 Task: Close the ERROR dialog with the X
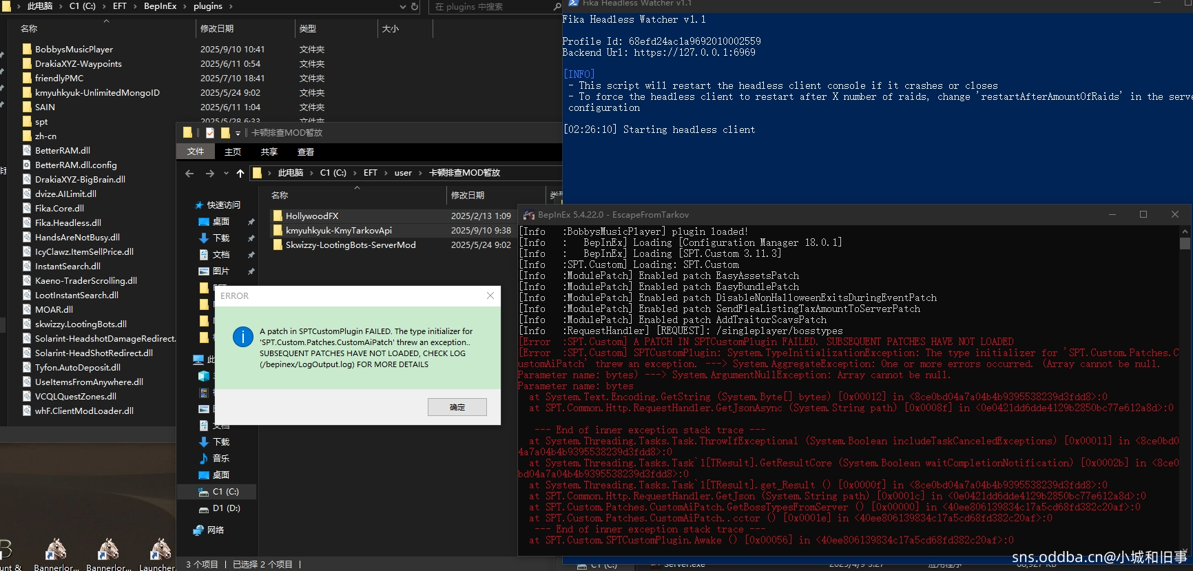click(490, 295)
